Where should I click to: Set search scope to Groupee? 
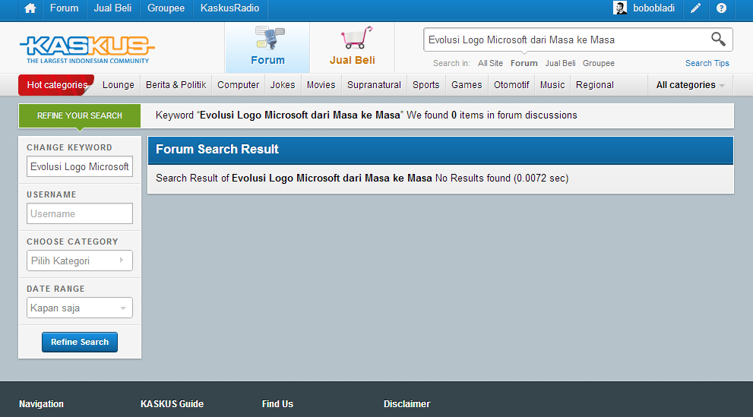(x=598, y=63)
